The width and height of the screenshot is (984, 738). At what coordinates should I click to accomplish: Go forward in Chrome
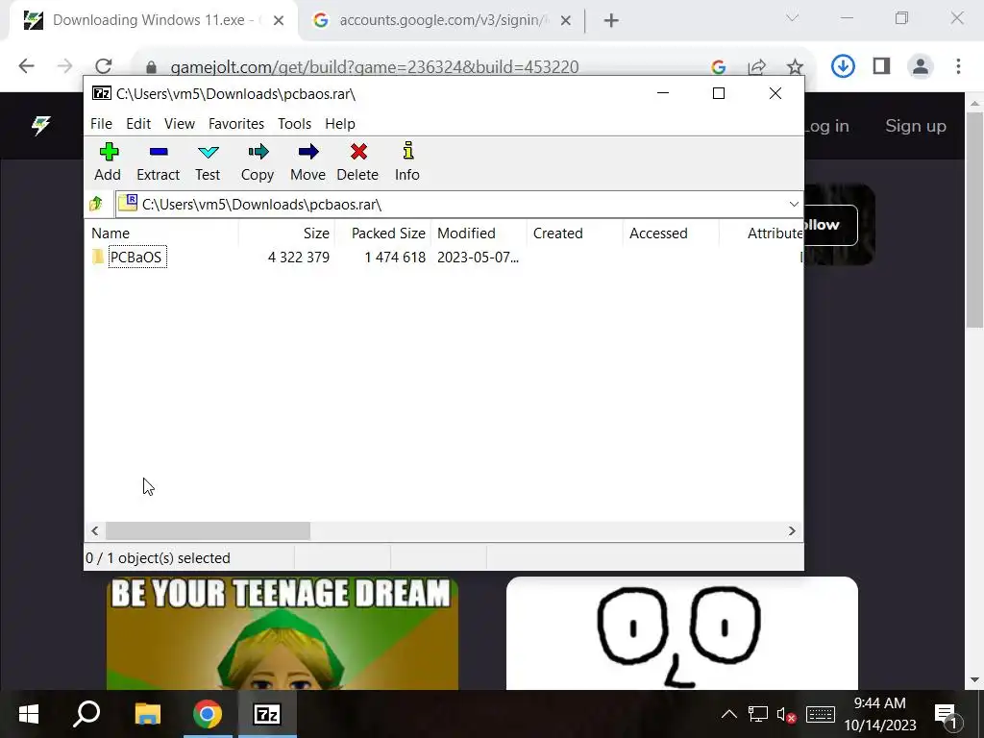pyautogui.click(x=64, y=66)
